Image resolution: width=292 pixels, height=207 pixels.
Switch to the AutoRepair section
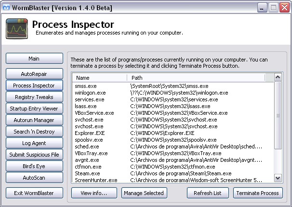pos(34,74)
